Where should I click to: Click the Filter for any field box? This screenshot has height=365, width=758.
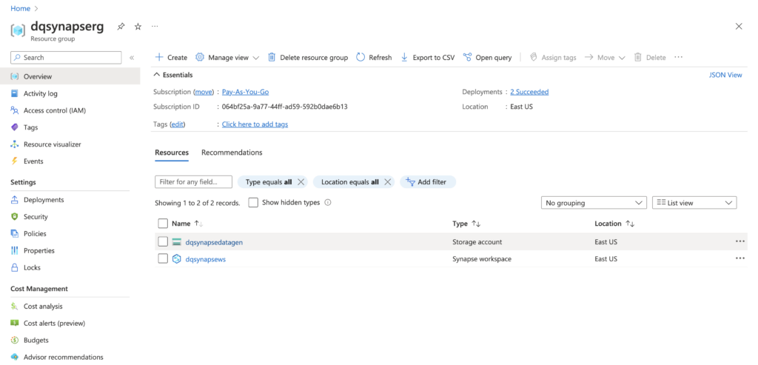193,182
